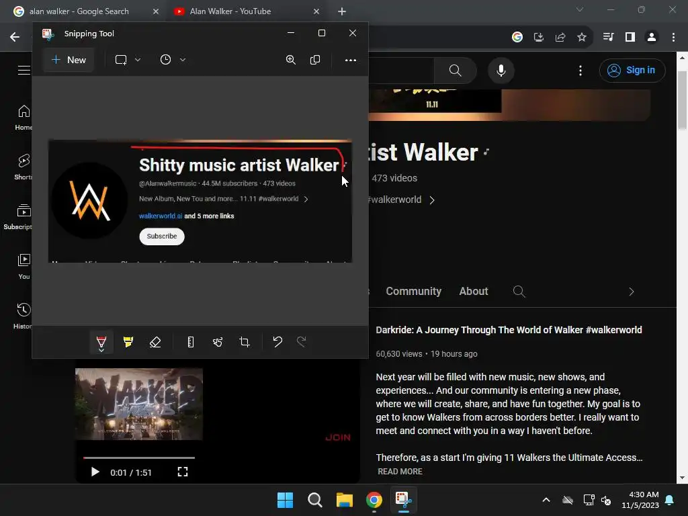Close the Alan Walker YouTube tab
688x516 pixels.
click(316, 11)
